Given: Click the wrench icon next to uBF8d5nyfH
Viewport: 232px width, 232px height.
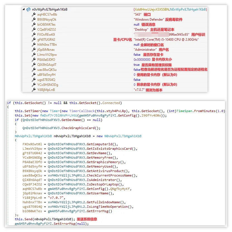Looking at the screenshot, I should (x=34, y=75).
